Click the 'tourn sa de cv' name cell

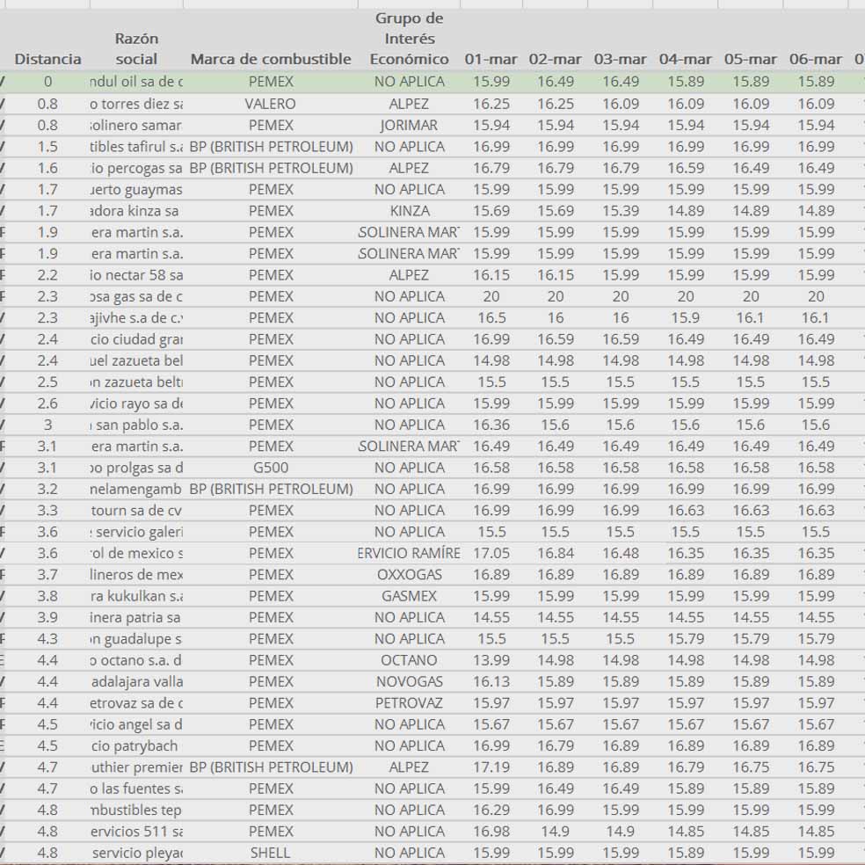point(137,511)
